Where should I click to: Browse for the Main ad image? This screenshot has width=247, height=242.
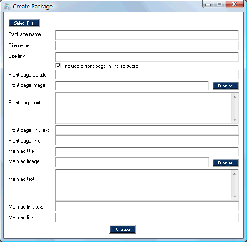226,163
